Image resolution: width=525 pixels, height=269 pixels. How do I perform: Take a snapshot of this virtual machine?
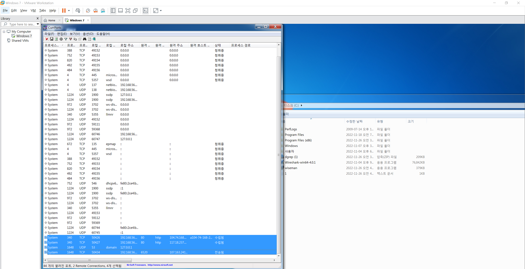(x=88, y=11)
